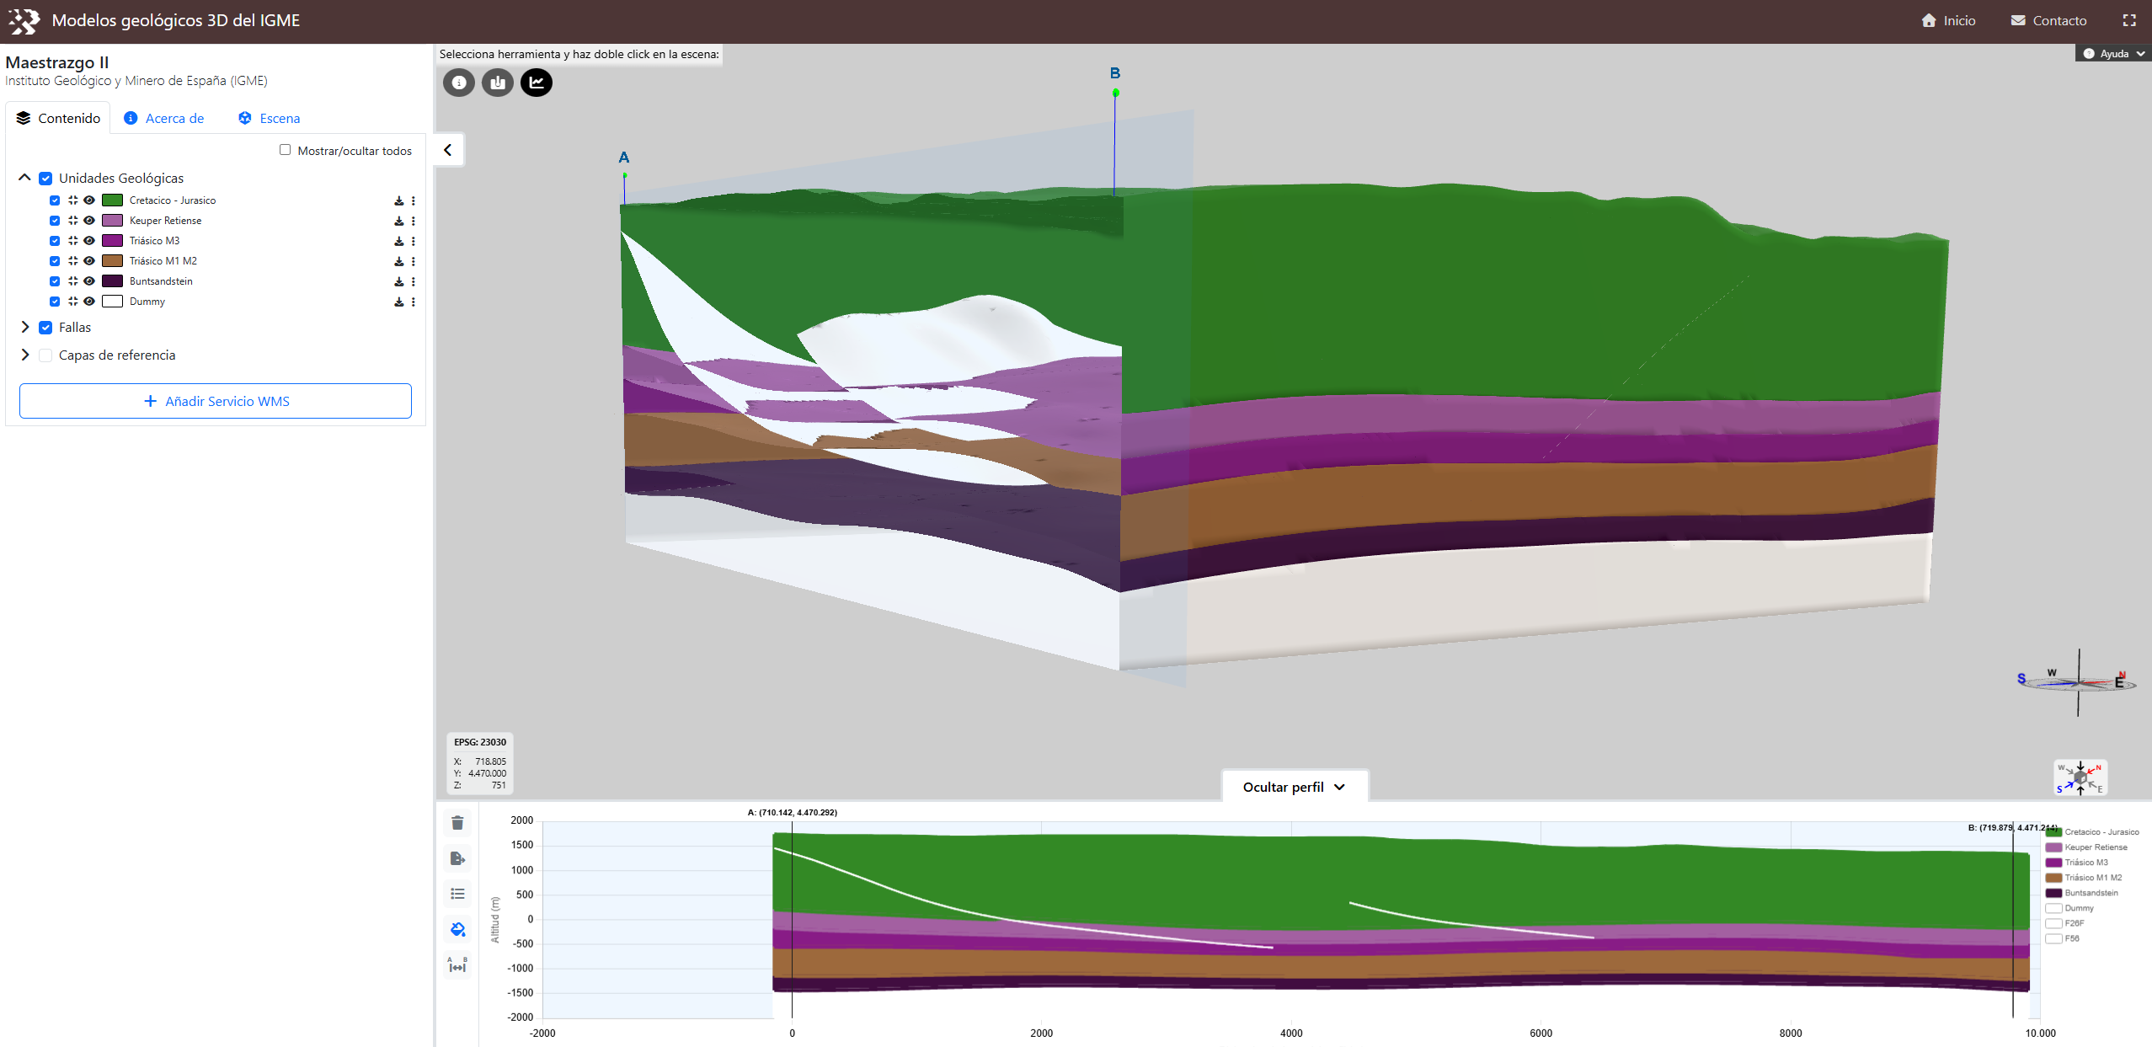The width and height of the screenshot is (2152, 1047).
Task: Click the Añadir Servicio WMS button
Action: [x=215, y=401]
